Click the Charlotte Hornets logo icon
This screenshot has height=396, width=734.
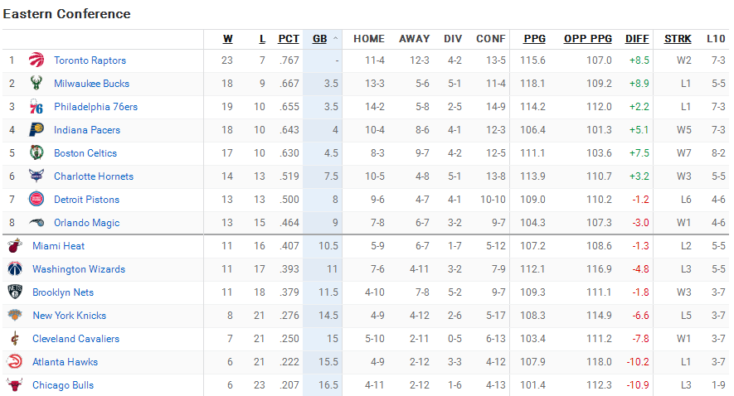click(36, 176)
